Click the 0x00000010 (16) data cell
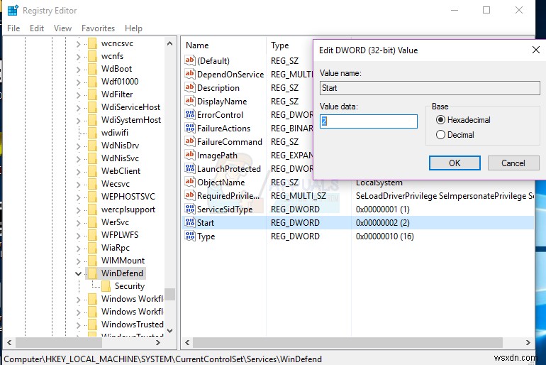The image size is (546, 365). click(x=385, y=236)
